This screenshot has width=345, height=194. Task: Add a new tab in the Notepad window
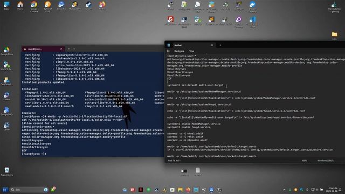220,45
